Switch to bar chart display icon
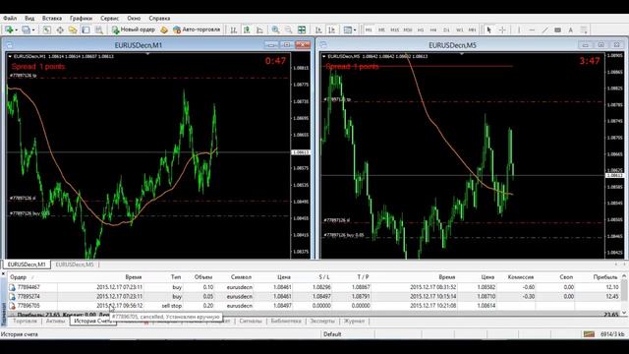 234,29
